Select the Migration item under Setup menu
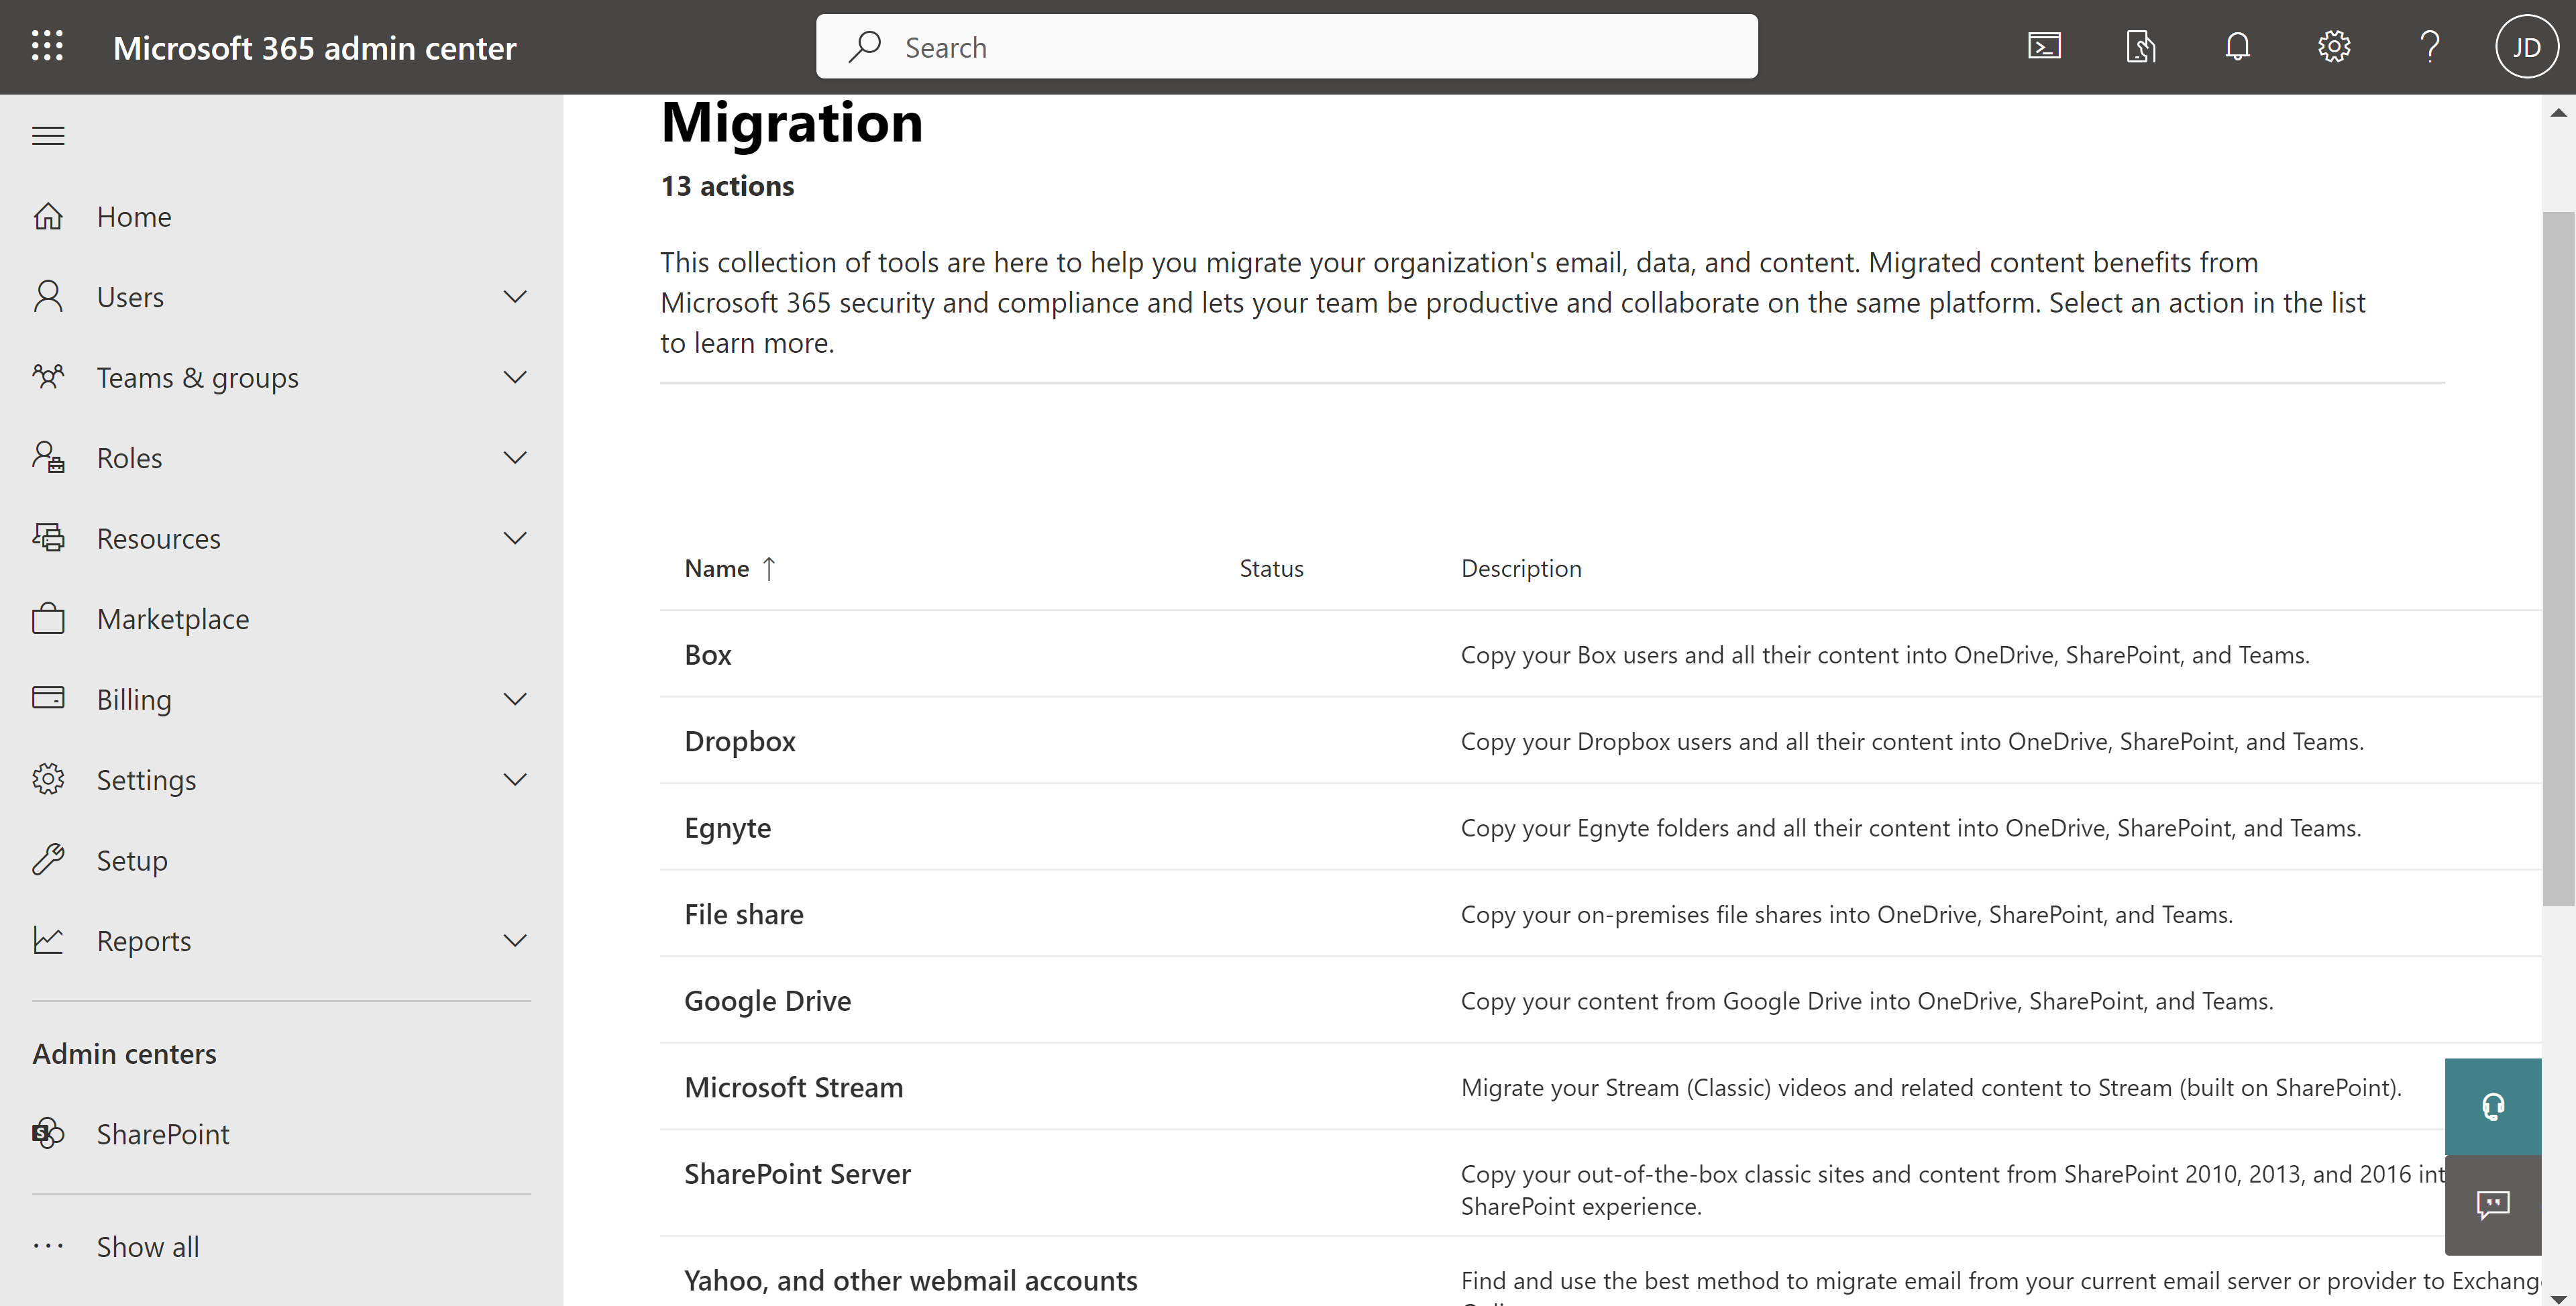The image size is (2576, 1306). tap(131, 858)
